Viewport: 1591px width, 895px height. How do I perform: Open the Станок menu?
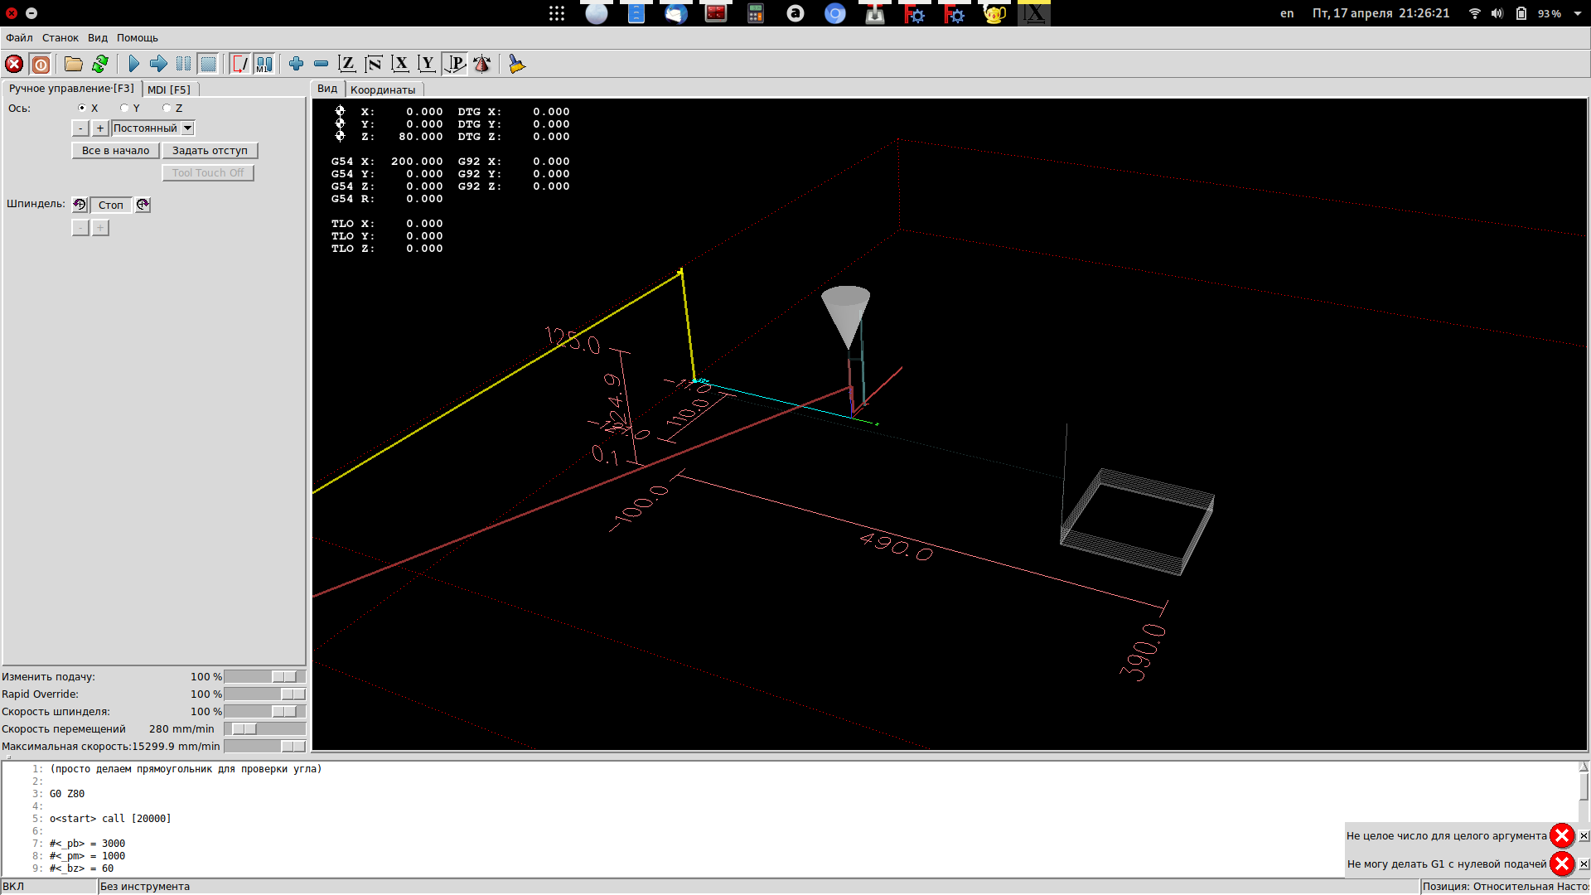[x=60, y=38]
